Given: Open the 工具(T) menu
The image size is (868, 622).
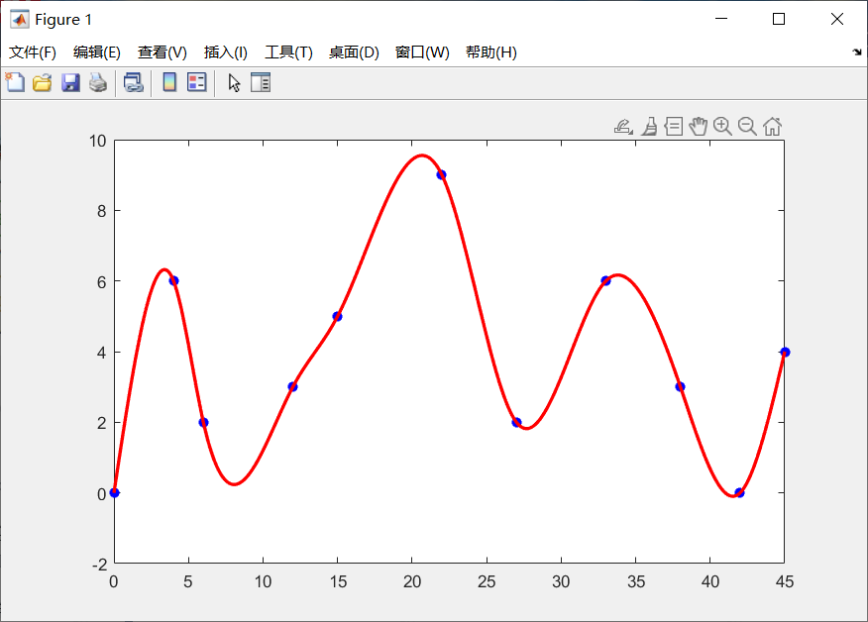Looking at the screenshot, I should click(288, 52).
